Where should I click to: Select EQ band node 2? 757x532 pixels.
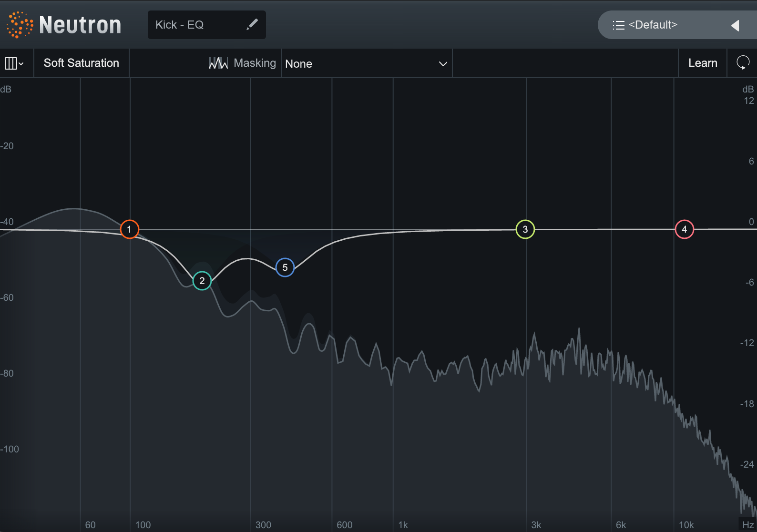[202, 281]
